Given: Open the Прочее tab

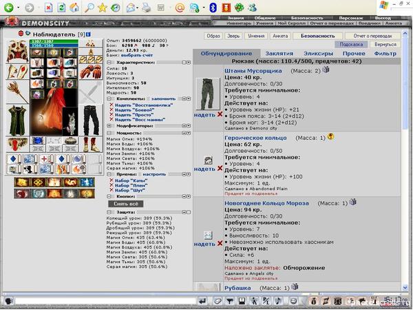Looking at the screenshot, I should click(x=354, y=54).
